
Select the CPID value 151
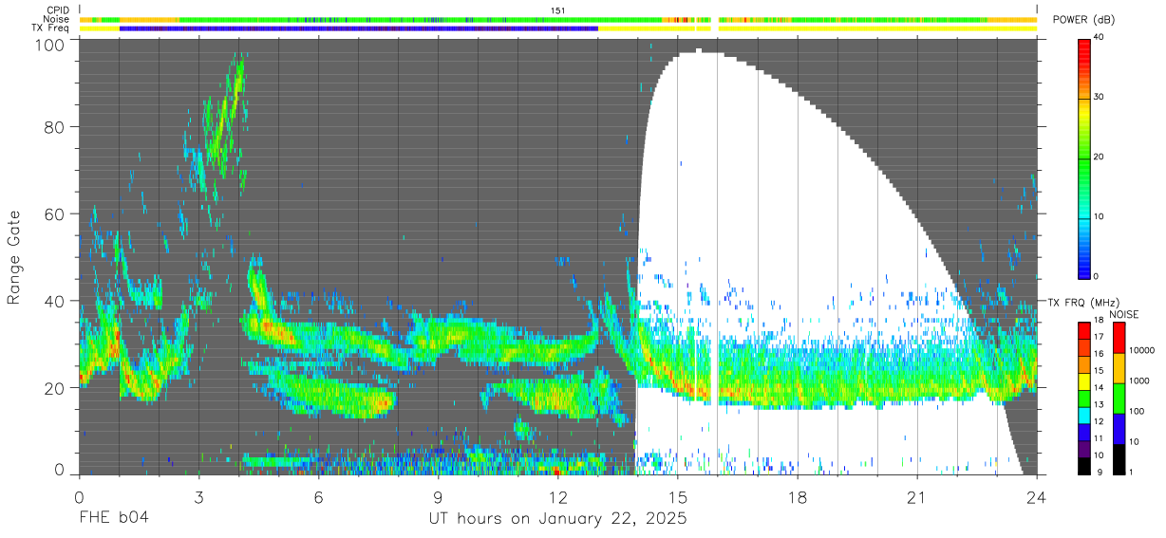pos(558,10)
